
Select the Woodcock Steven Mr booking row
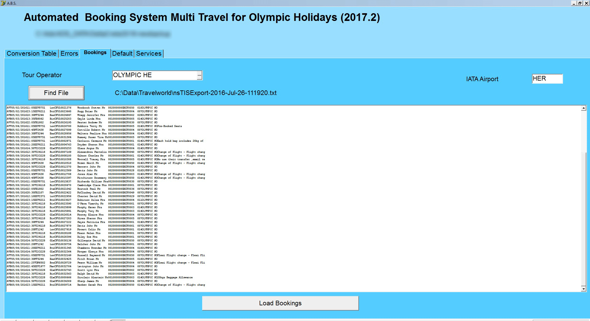(92, 107)
